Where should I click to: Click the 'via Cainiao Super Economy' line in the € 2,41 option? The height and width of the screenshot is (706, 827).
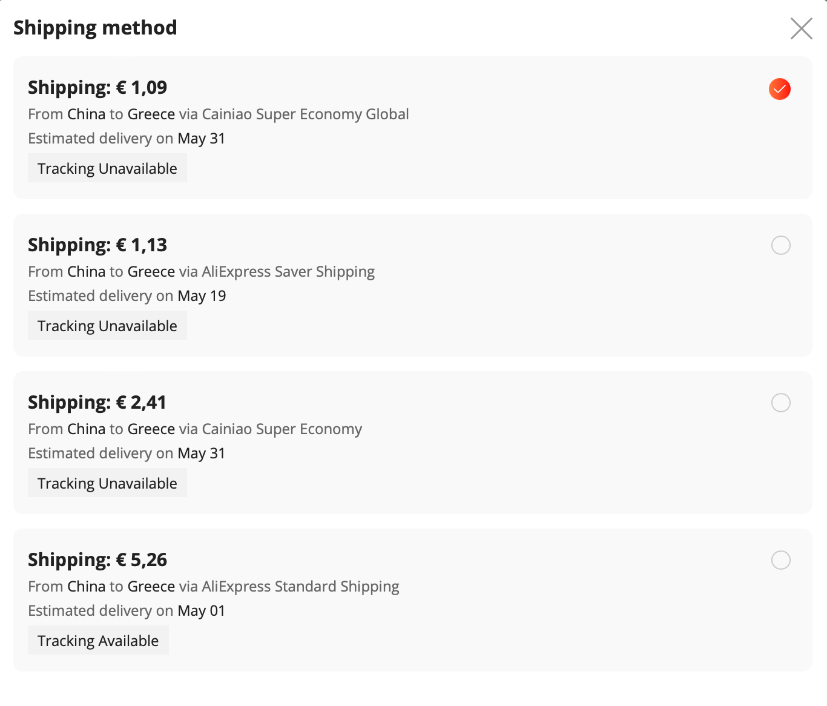pyautogui.click(x=195, y=429)
